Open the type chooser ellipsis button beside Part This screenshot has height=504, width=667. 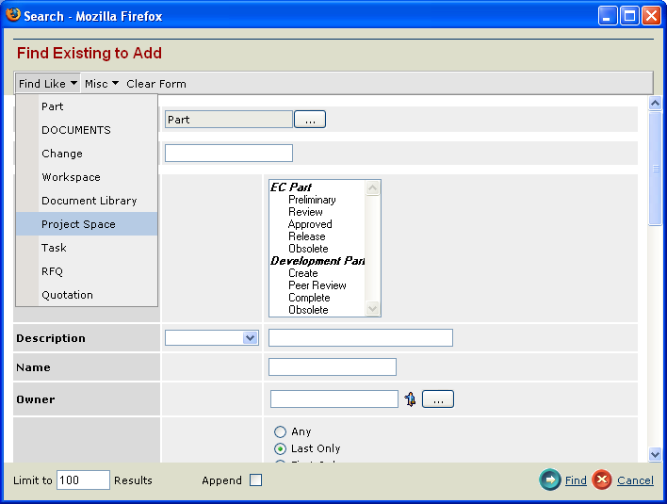(310, 120)
